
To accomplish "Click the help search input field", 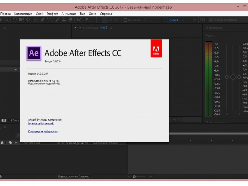I will click(228, 20).
